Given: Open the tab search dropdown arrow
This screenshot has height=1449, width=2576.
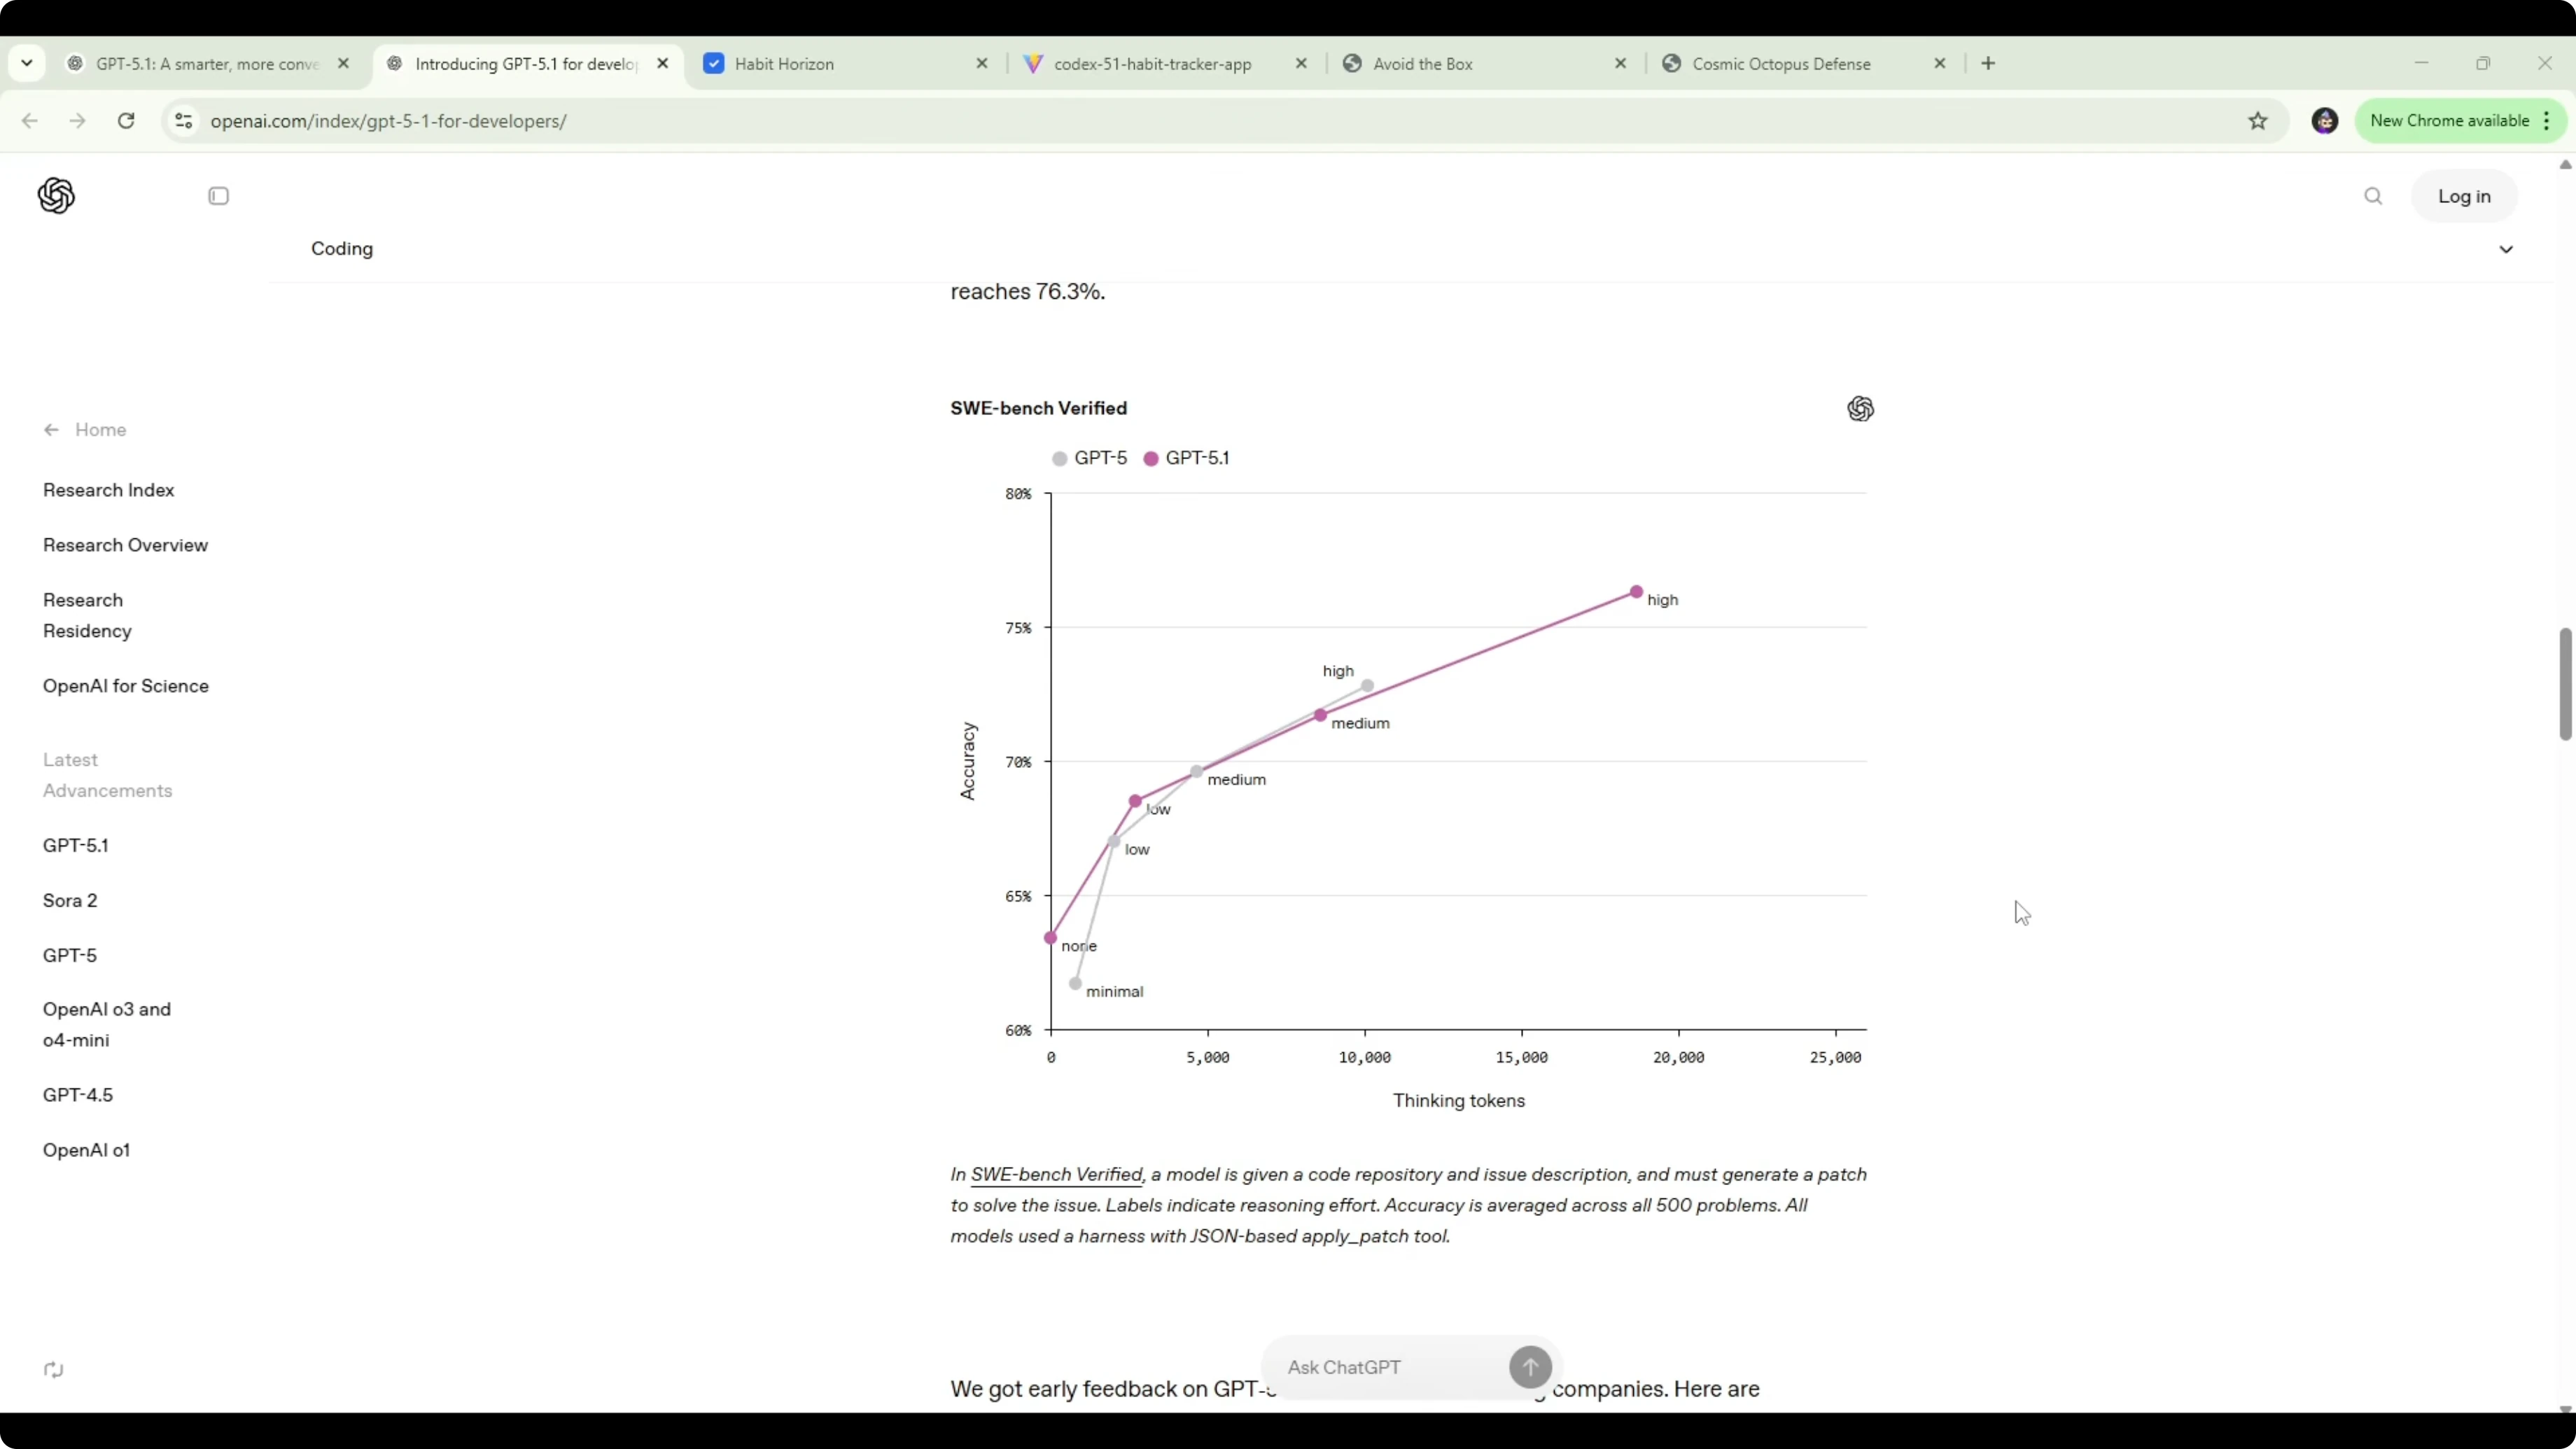Looking at the screenshot, I should 27,63.
